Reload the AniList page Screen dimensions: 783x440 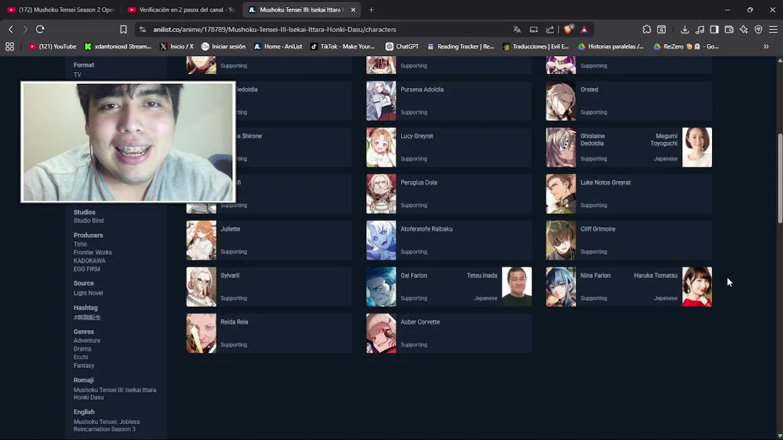pyautogui.click(x=40, y=29)
